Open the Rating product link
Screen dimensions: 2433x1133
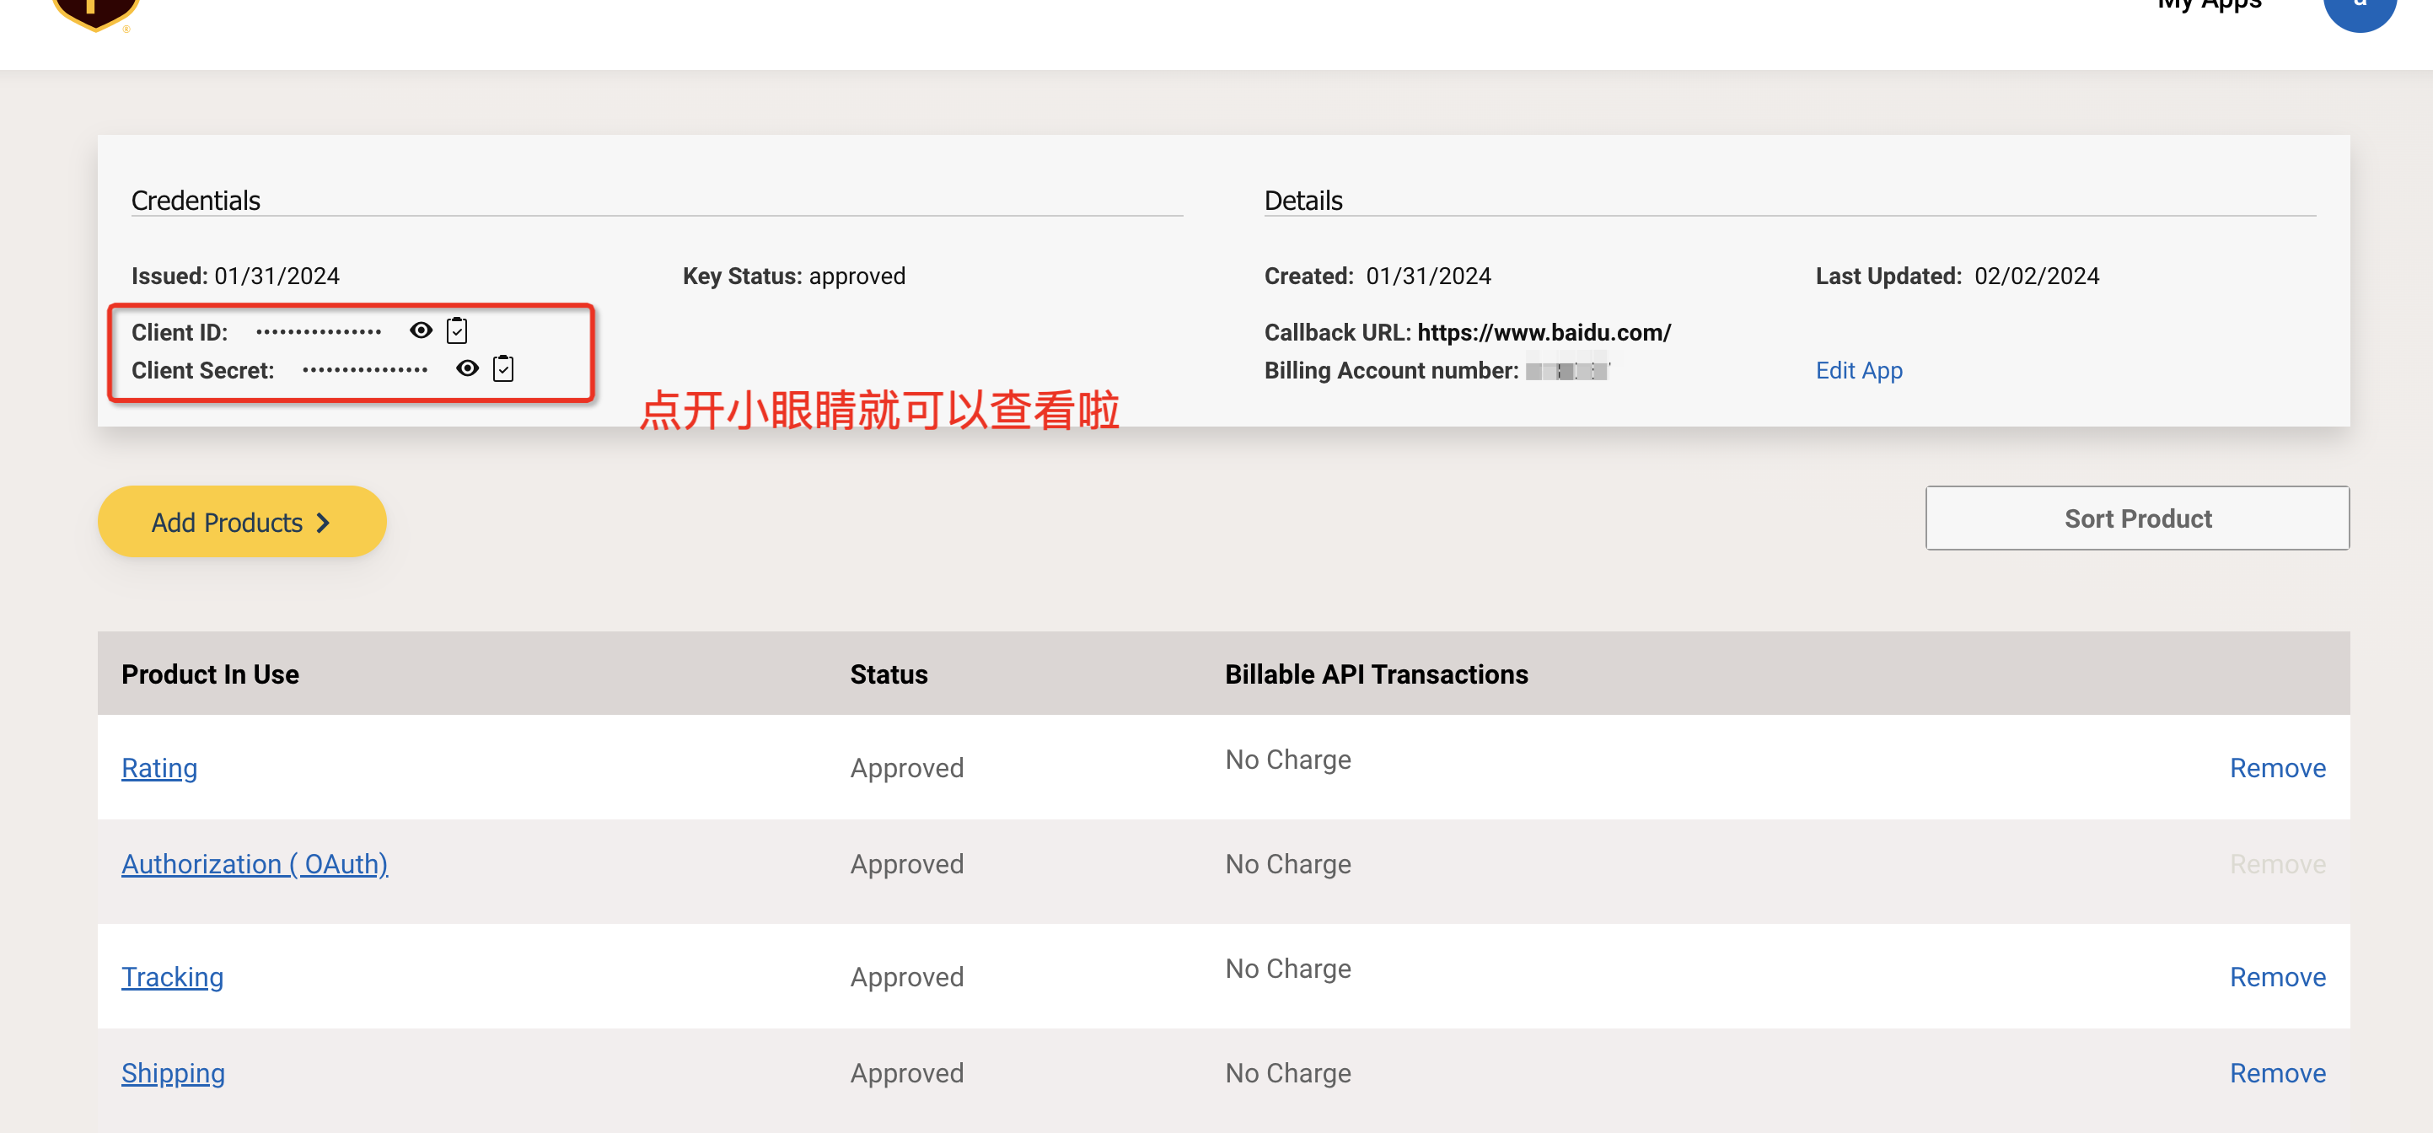coord(159,769)
